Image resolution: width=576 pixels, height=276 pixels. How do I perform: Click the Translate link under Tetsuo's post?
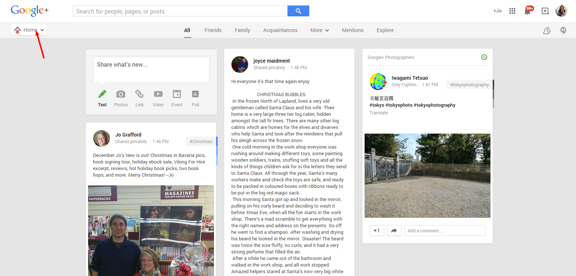point(379,113)
